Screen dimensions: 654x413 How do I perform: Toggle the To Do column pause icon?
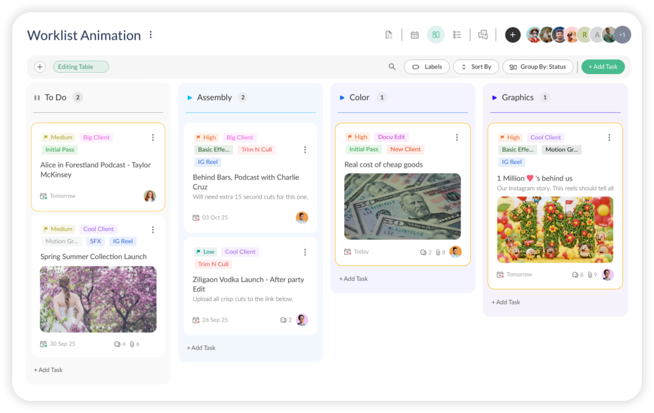click(37, 98)
